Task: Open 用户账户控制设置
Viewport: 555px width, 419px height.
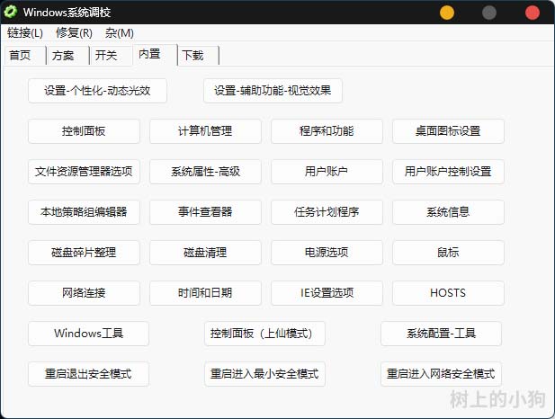Action: point(448,172)
